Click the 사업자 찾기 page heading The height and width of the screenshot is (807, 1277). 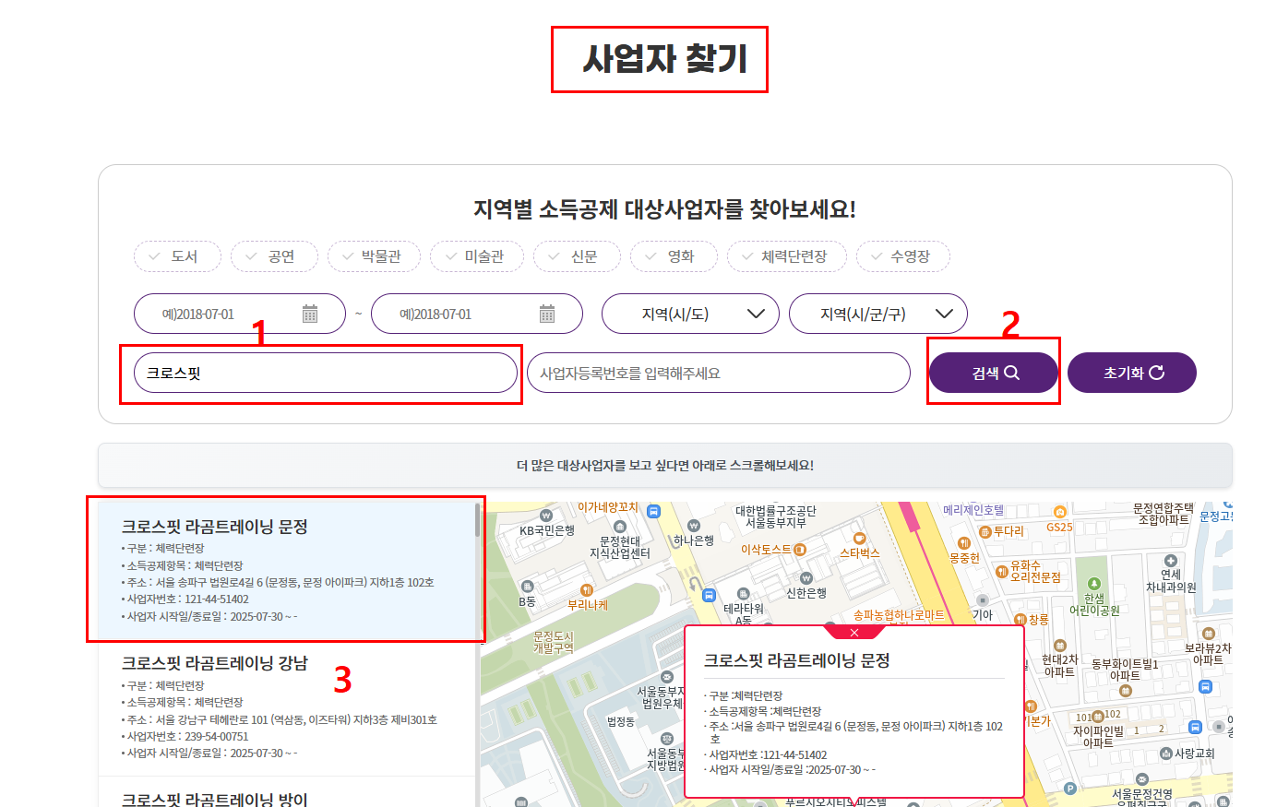coord(664,59)
